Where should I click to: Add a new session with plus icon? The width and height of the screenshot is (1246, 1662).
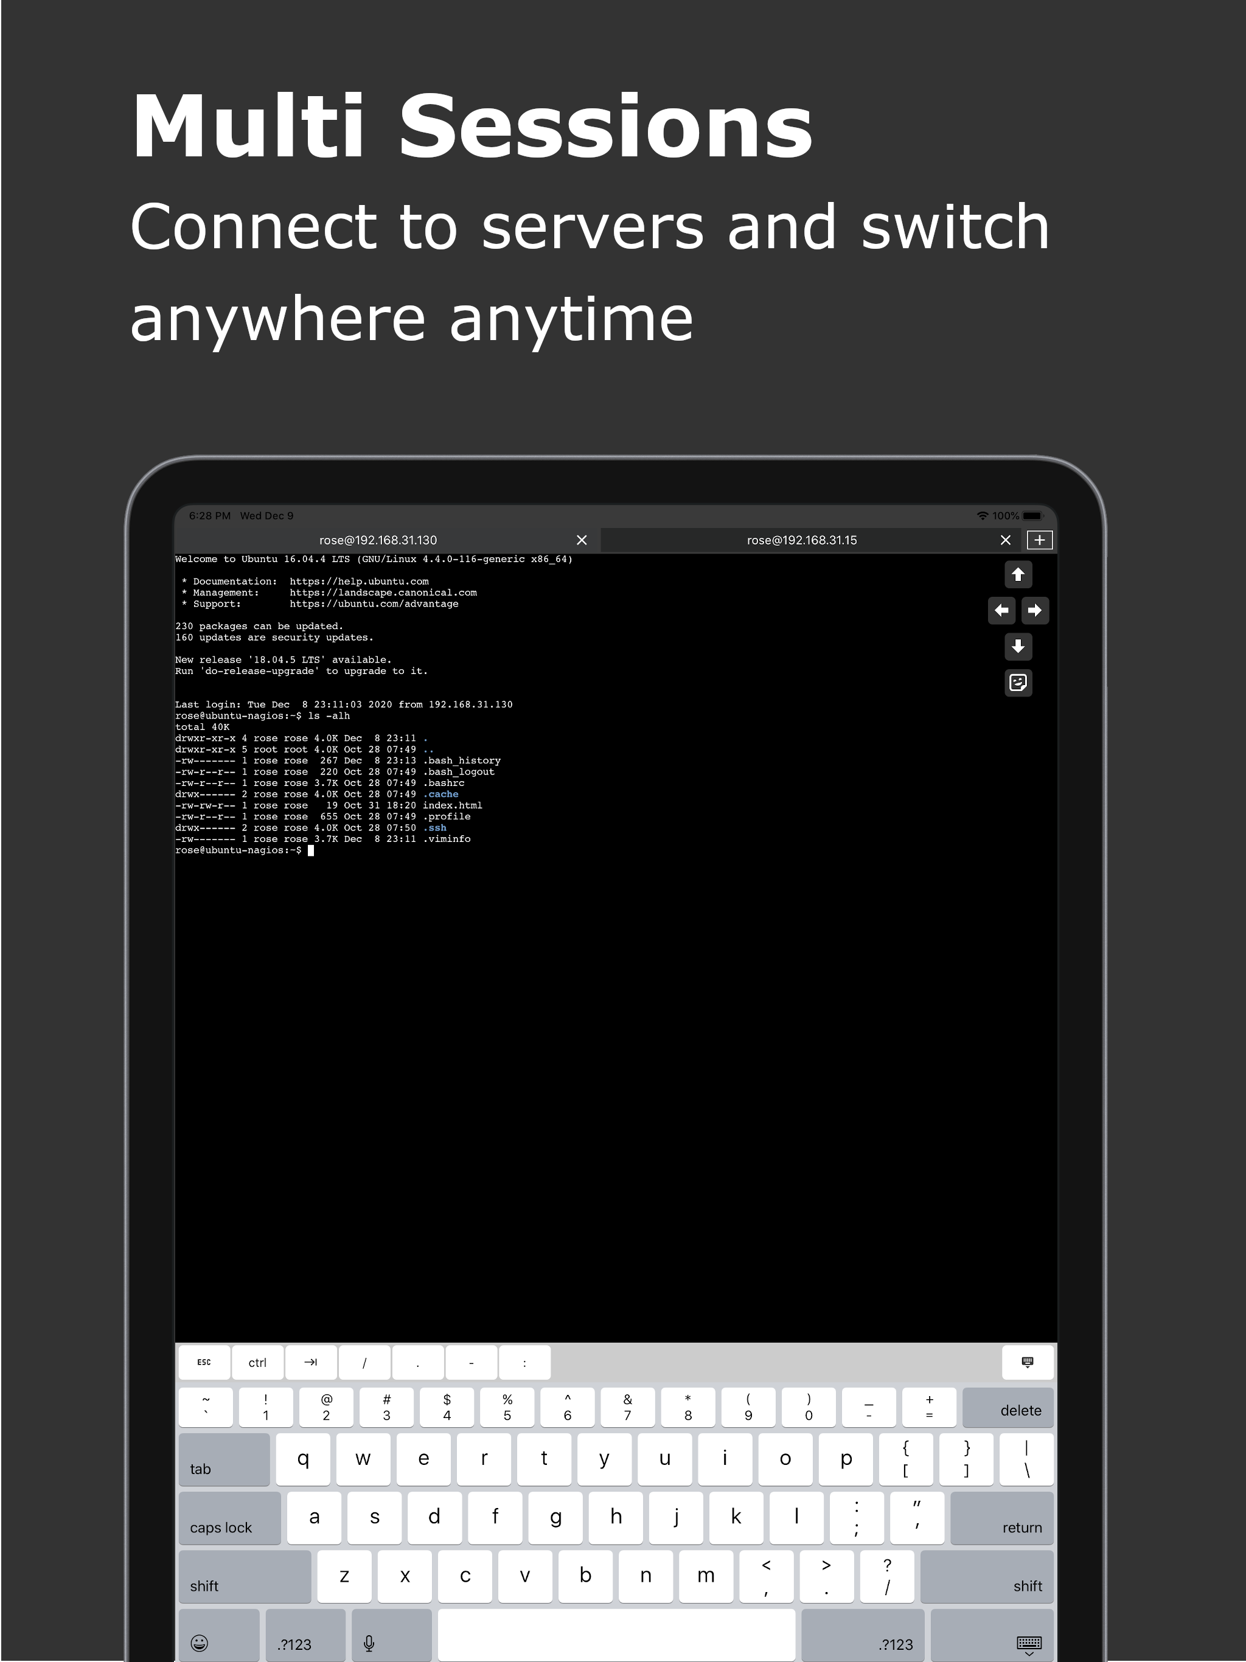1039,540
